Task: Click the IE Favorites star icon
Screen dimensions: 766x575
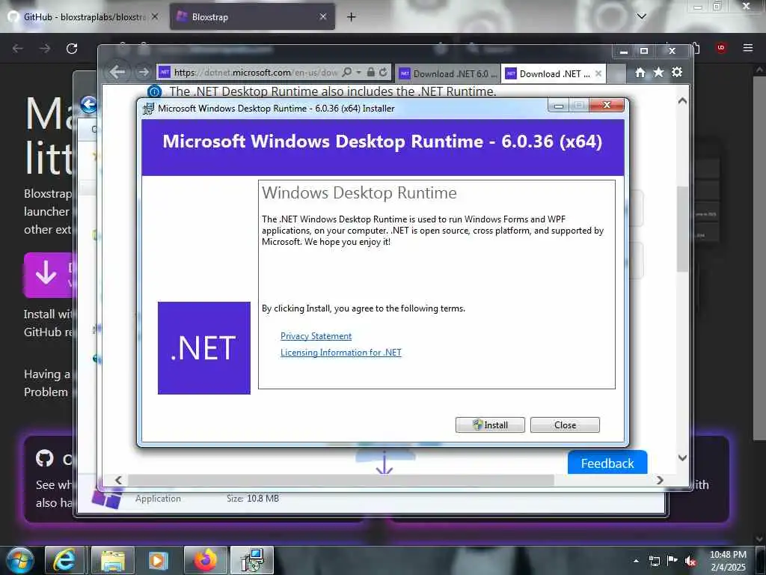Action: (658, 73)
